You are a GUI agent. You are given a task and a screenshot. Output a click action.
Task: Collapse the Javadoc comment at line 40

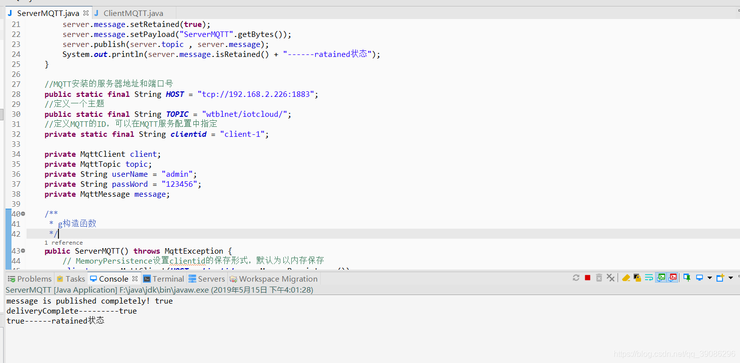[x=23, y=214]
